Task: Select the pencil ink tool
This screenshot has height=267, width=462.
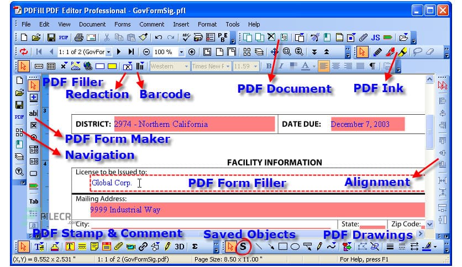Action: pyautogui.click(x=377, y=52)
